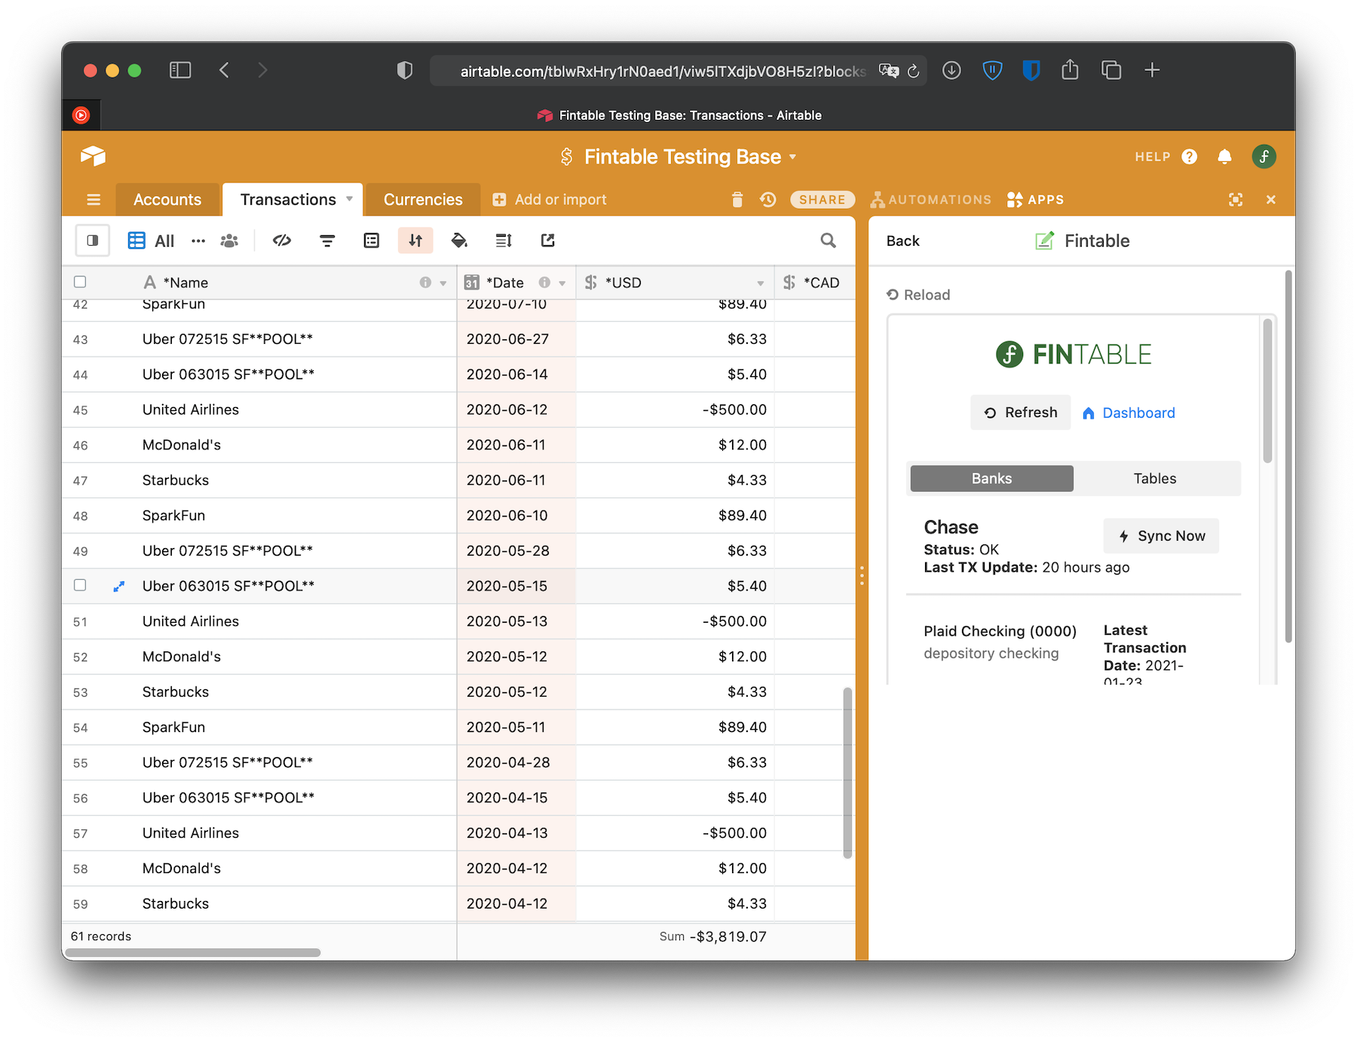Open the row color paint bucket
The height and width of the screenshot is (1042, 1357).
(x=459, y=241)
